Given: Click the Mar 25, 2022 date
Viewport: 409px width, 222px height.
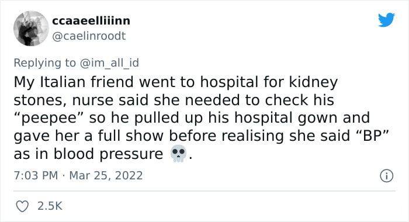Looking at the screenshot, I should (x=106, y=175).
